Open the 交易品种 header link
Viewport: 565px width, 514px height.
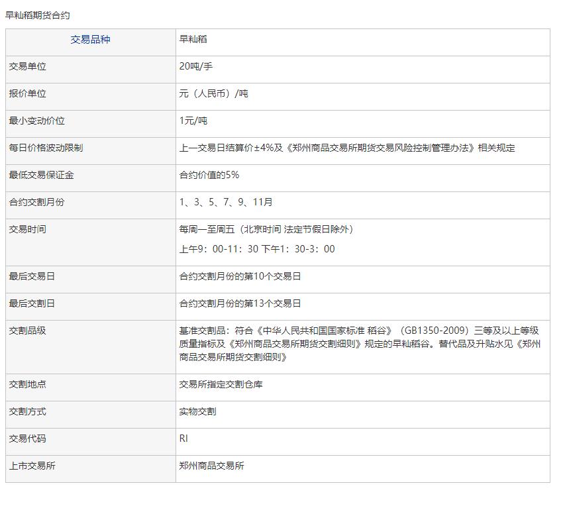(x=90, y=40)
